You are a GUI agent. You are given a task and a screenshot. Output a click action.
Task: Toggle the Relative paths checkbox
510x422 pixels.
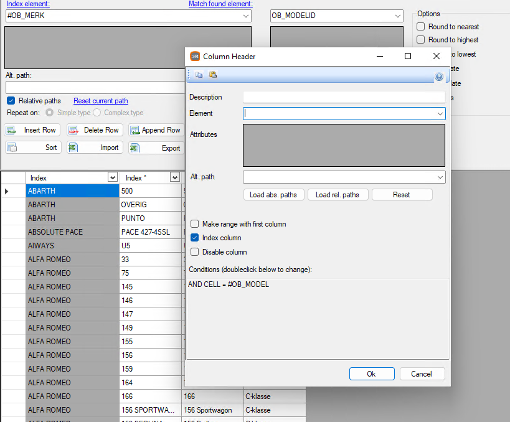click(x=11, y=101)
